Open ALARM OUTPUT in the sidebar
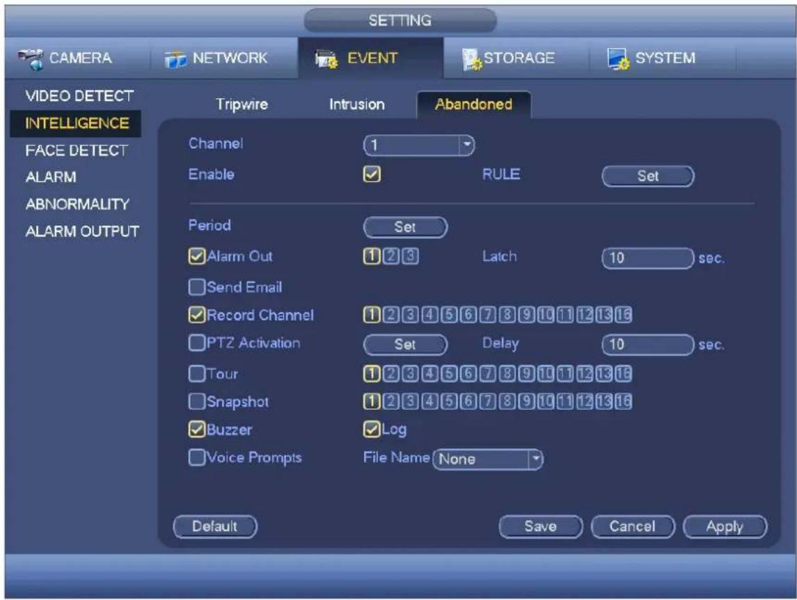 82,231
